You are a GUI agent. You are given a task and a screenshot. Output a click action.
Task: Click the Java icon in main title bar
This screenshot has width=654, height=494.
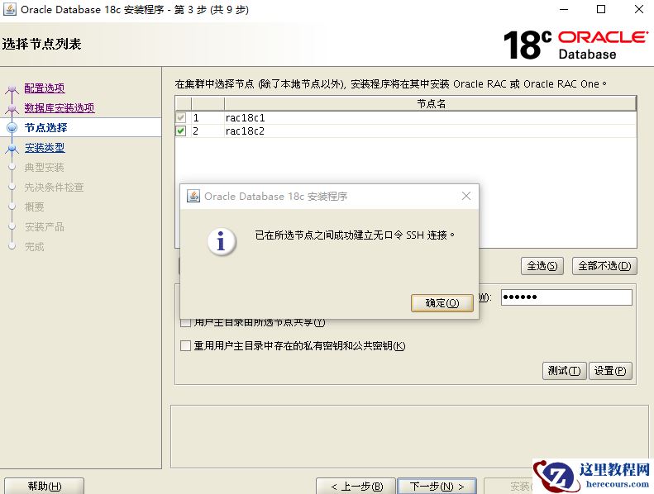pyautogui.click(x=9, y=9)
